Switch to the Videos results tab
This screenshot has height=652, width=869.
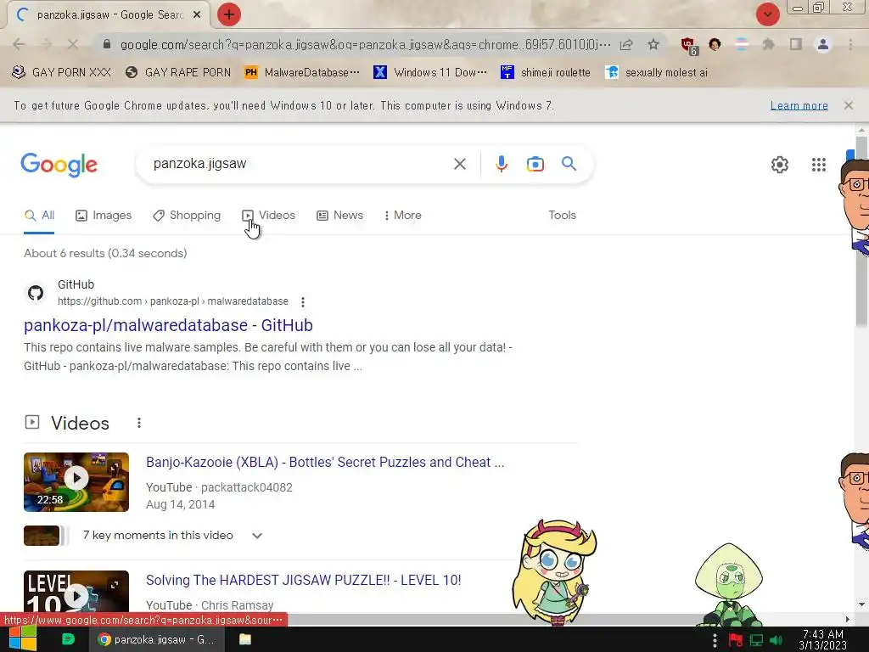pos(269,215)
